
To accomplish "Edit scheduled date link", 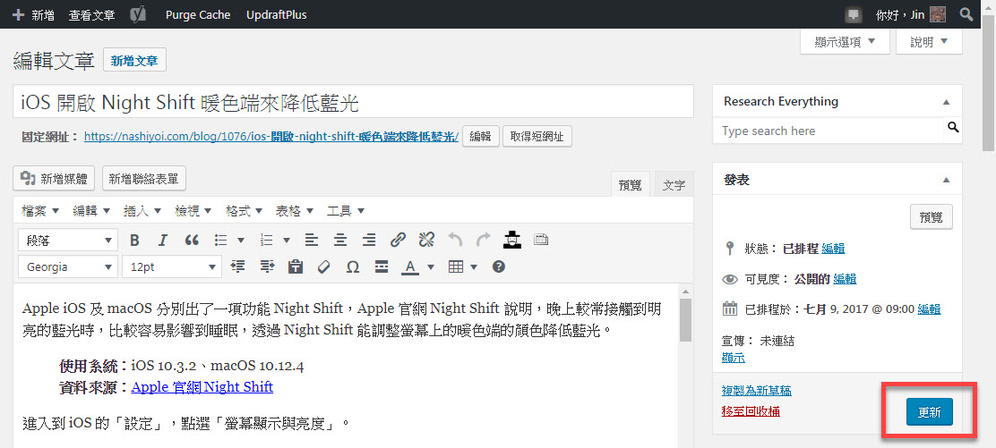I will point(930,309).
